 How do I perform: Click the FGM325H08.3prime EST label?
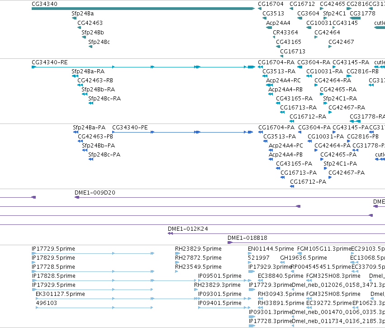333,276
